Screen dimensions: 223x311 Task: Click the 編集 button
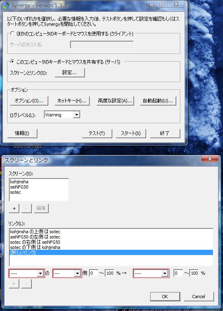[41, 208]
